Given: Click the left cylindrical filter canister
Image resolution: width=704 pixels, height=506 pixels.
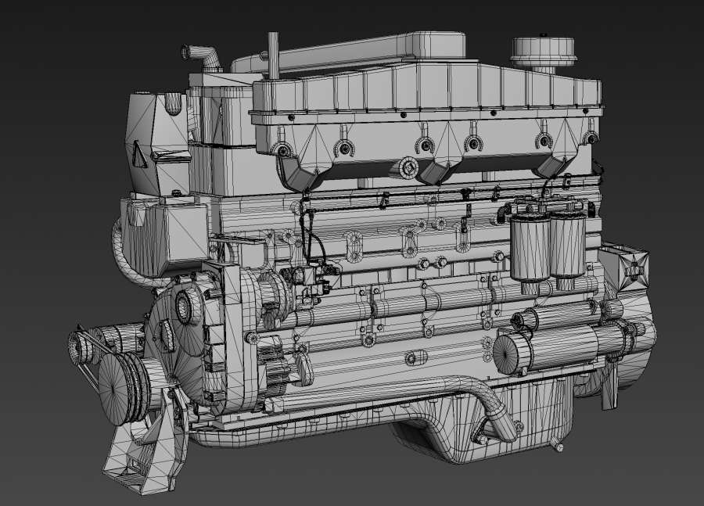Looking at the screenshot, I should (530, 247).
